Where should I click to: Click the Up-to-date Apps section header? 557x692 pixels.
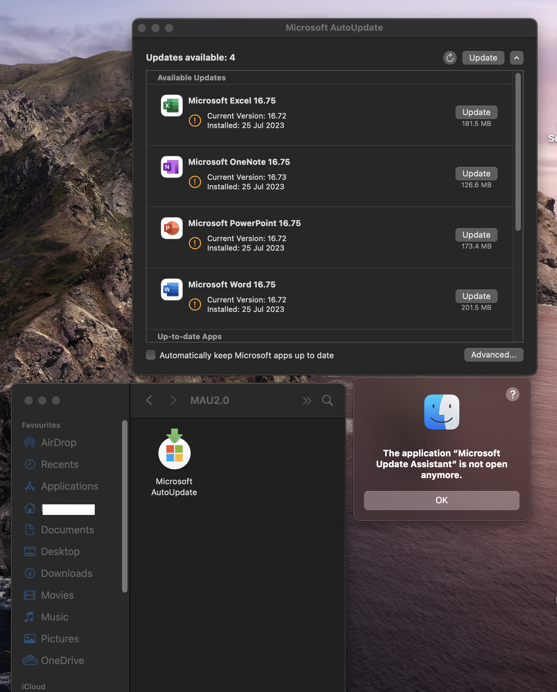tap(190, 336)
